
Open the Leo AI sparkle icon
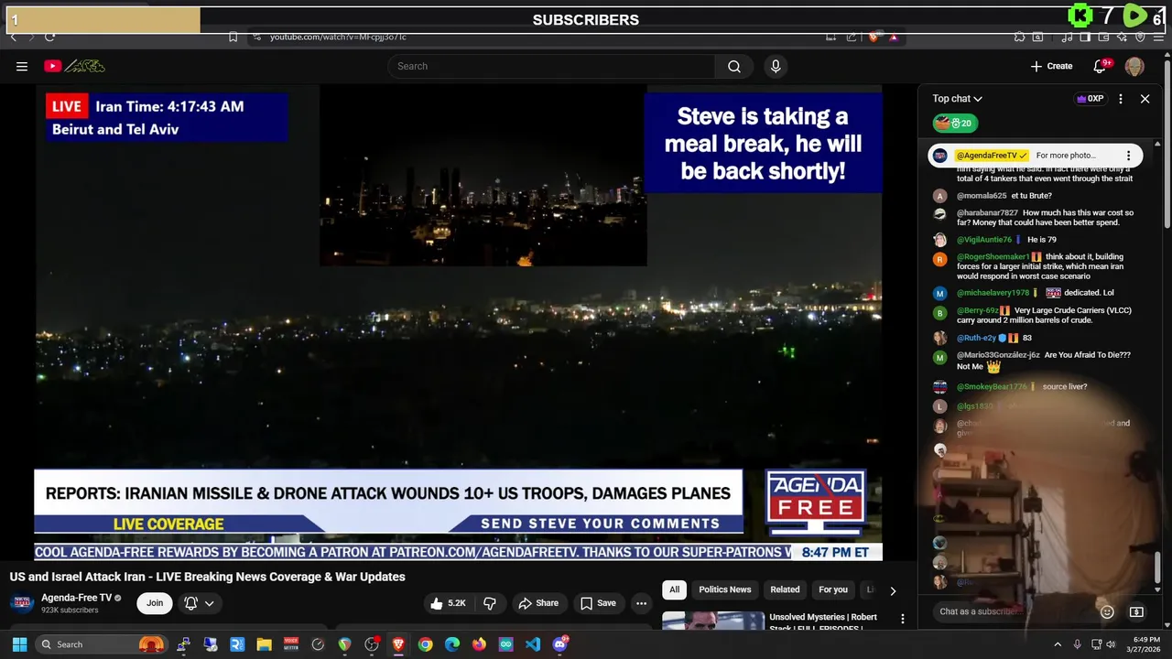(x=1122, y=37)
